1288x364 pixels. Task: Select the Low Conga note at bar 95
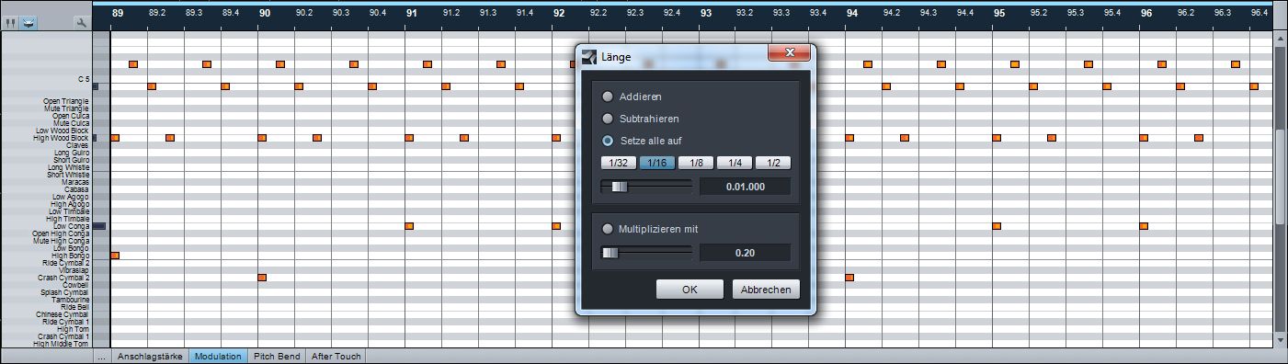click(x=997, y=225)
